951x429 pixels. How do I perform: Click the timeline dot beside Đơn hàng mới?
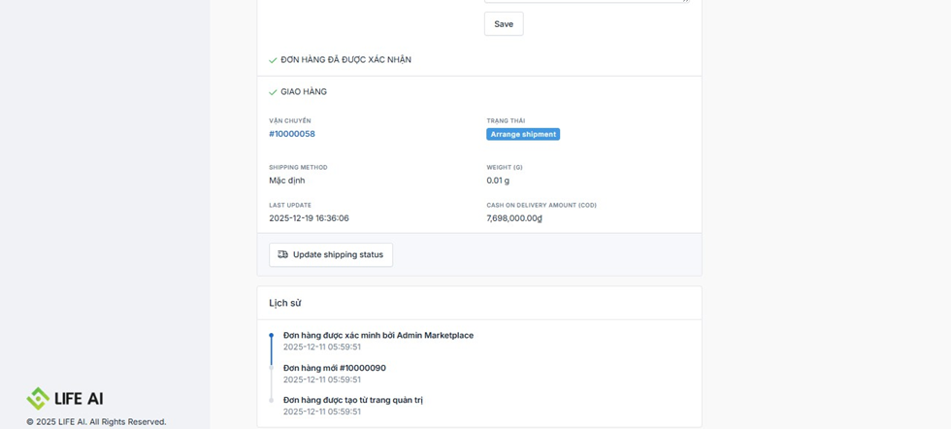pyautogui.click(x=271, y=368)
